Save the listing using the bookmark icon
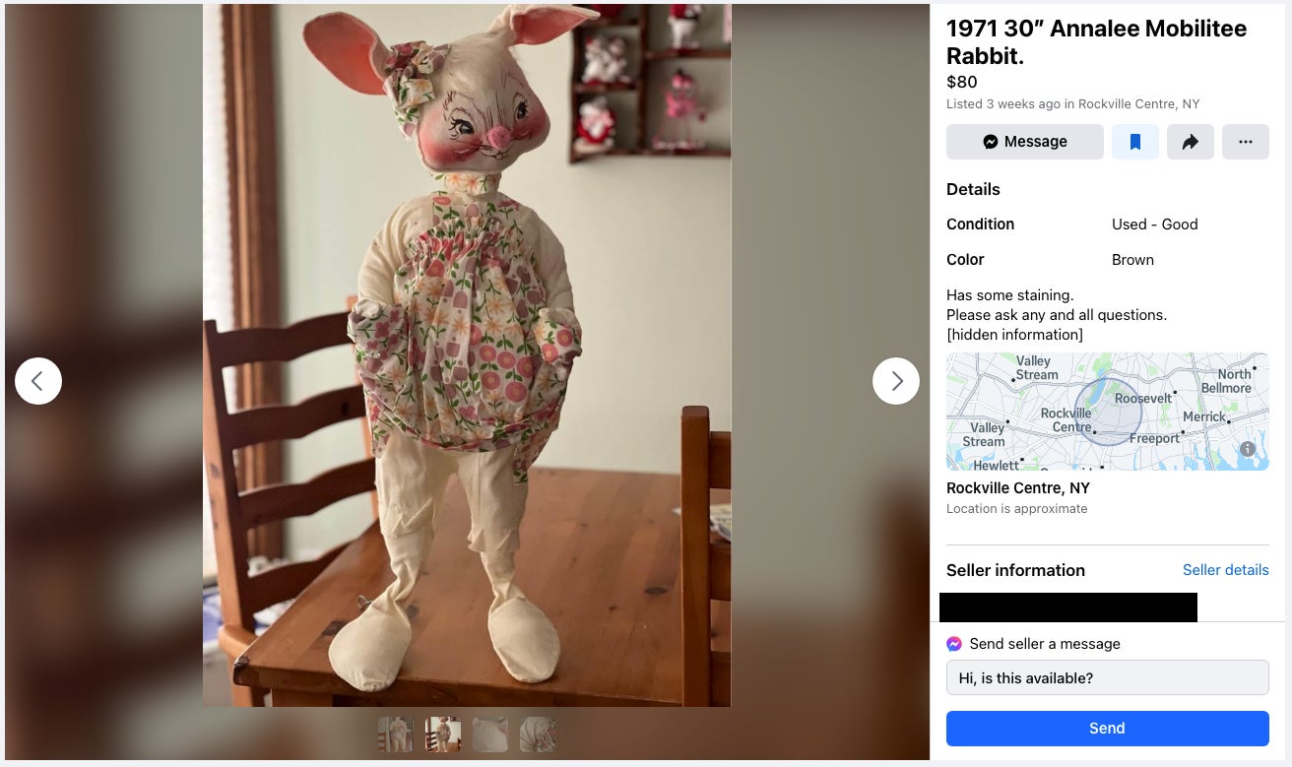 pyautogui.click(x=1134, y=141)
